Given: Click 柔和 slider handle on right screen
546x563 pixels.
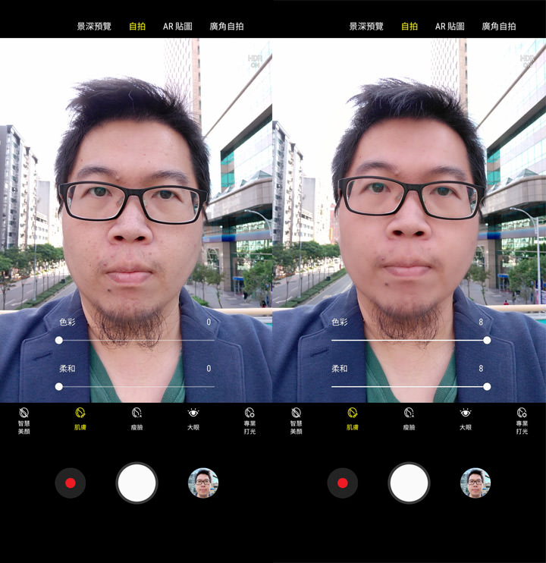Looking at the screenshot, I should click(x=487, y=386).
